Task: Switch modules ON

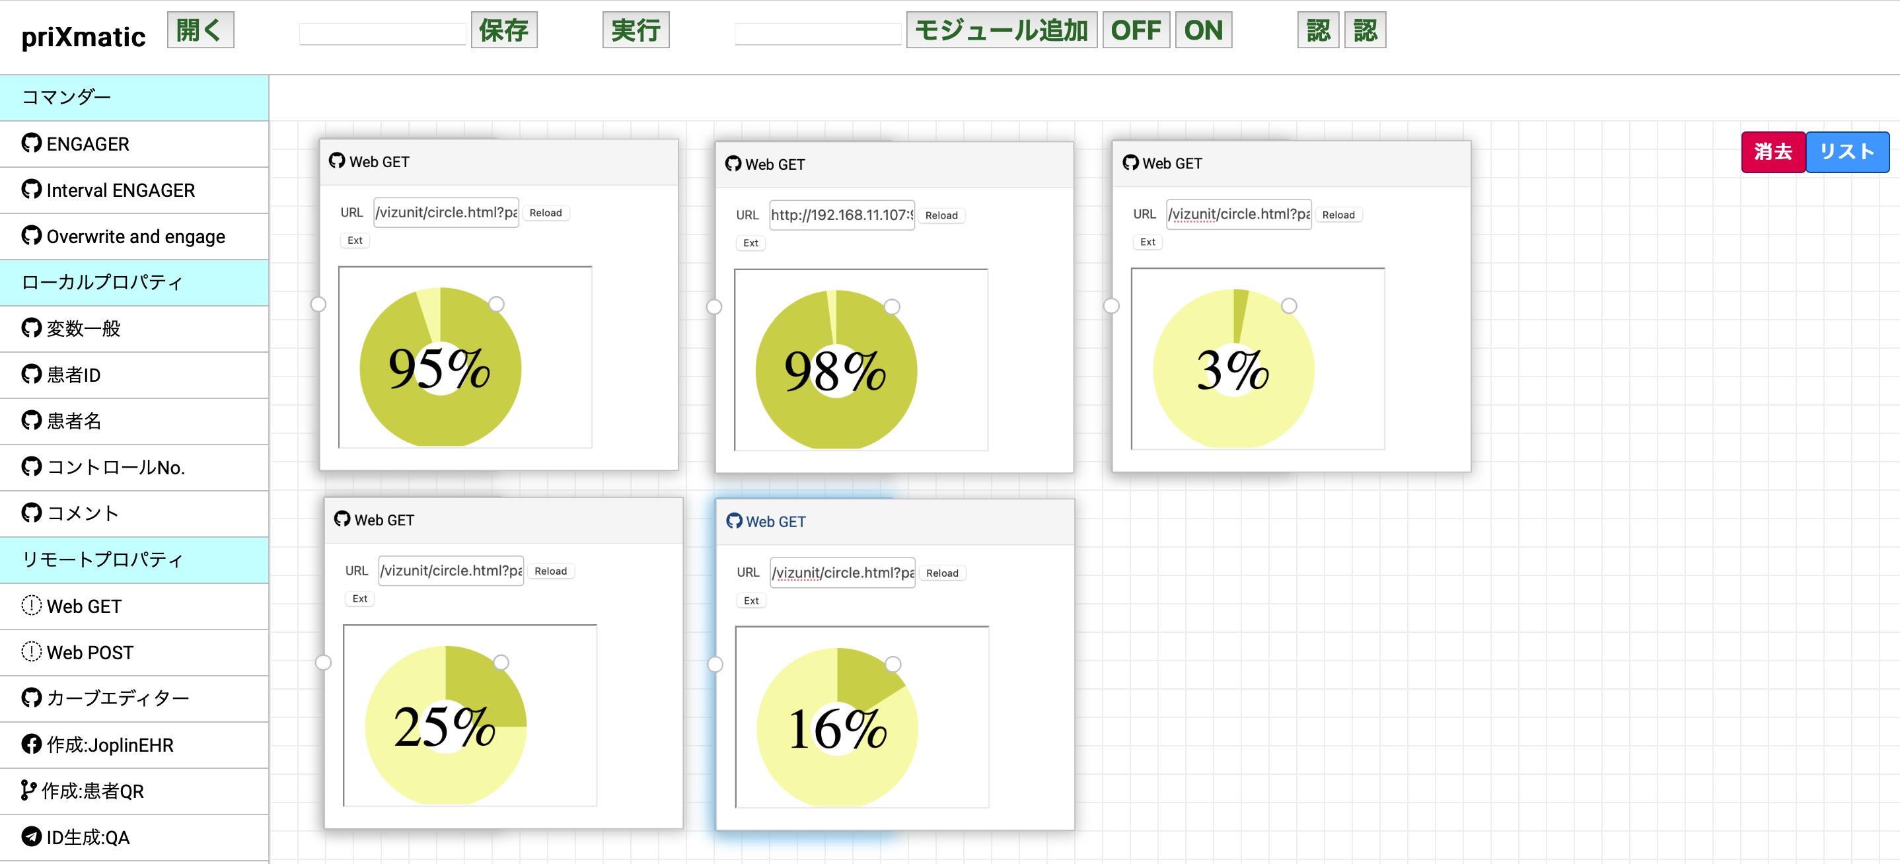Action: click(1204, 30)
